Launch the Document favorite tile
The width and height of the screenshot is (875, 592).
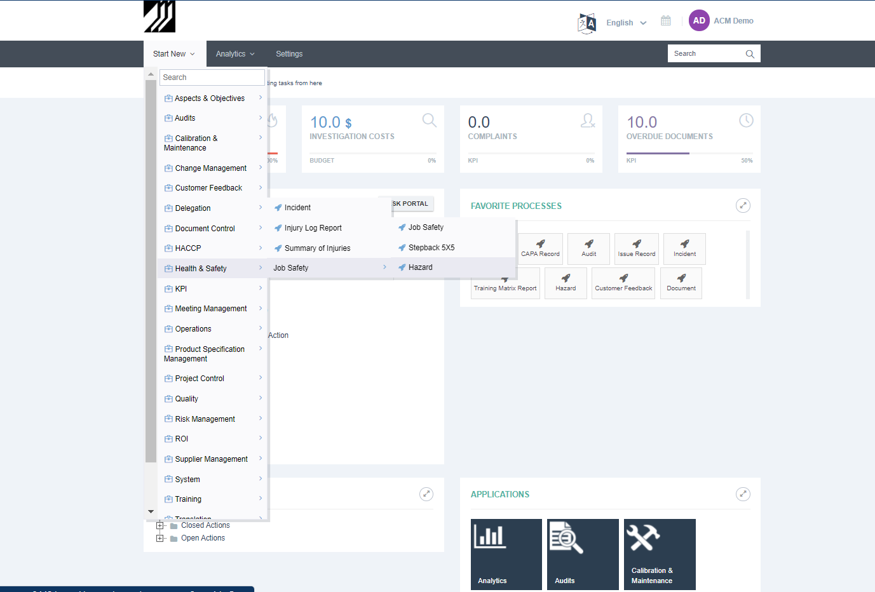pos(681,283)
